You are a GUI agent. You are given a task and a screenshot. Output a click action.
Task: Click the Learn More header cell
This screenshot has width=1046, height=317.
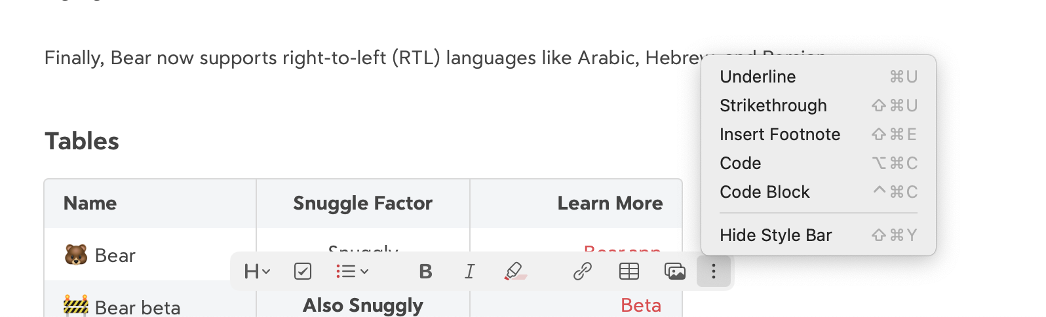click(x=610, y=204)
